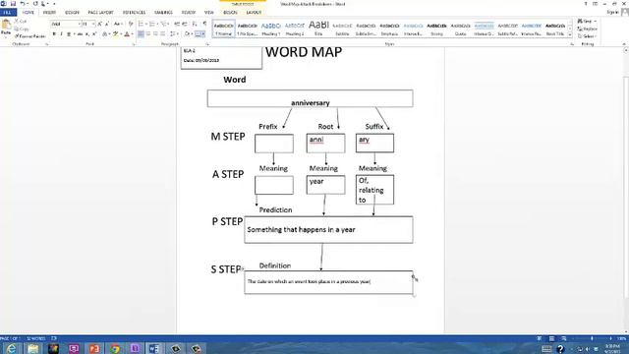Apply the red font color
This screenshot has width=629, height=354.
click(x=127, y=34)
